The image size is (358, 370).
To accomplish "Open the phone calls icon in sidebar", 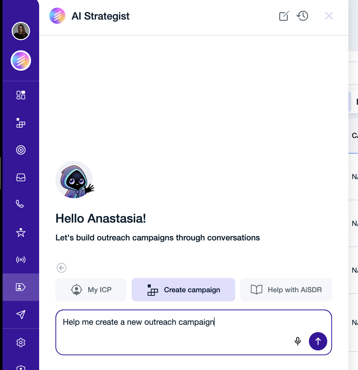I will 20,204.
